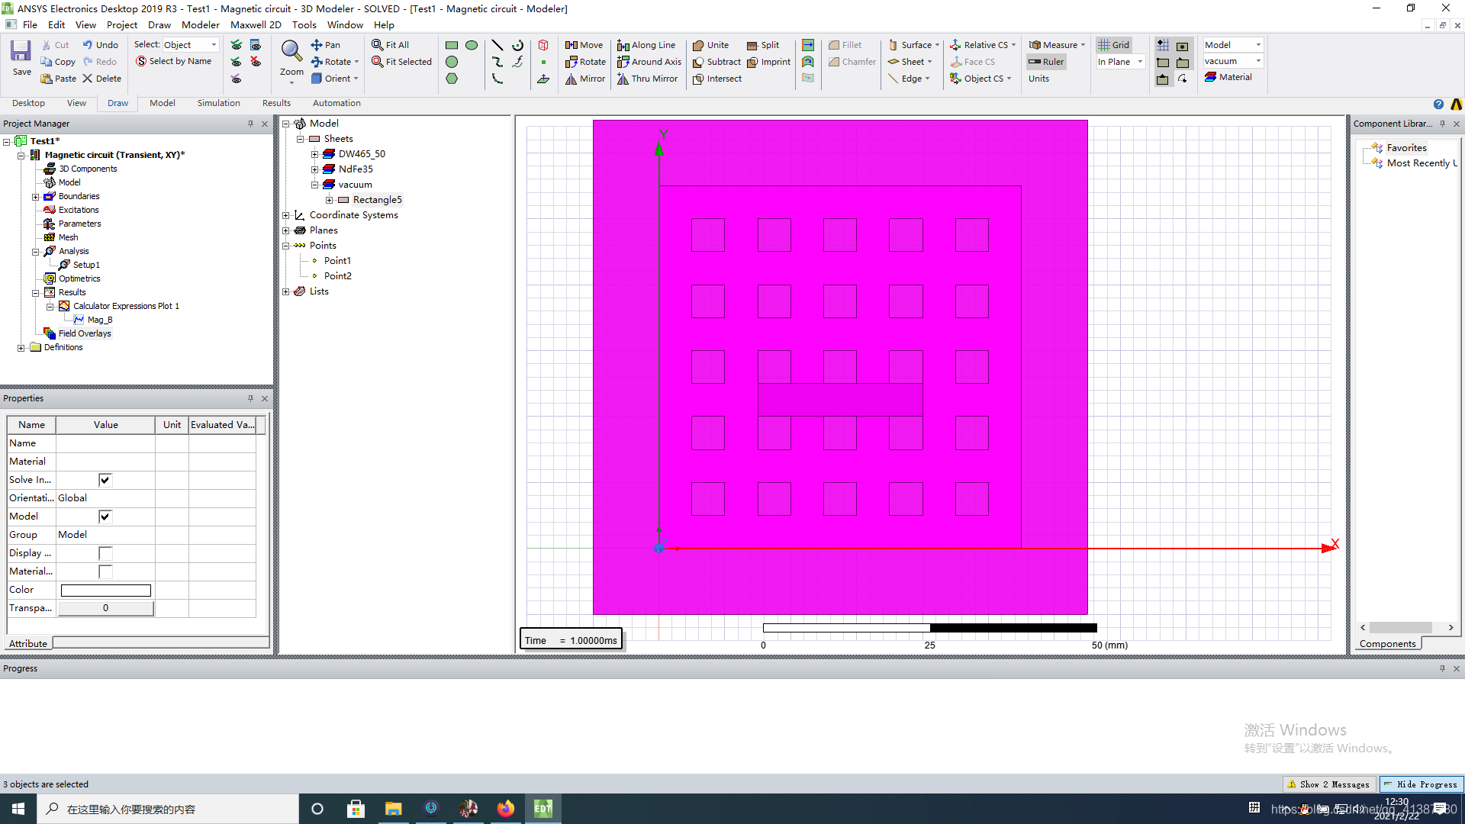The image size is (1465, 824).
Task: Click the Split tool
Action: [x=763, y=45]
